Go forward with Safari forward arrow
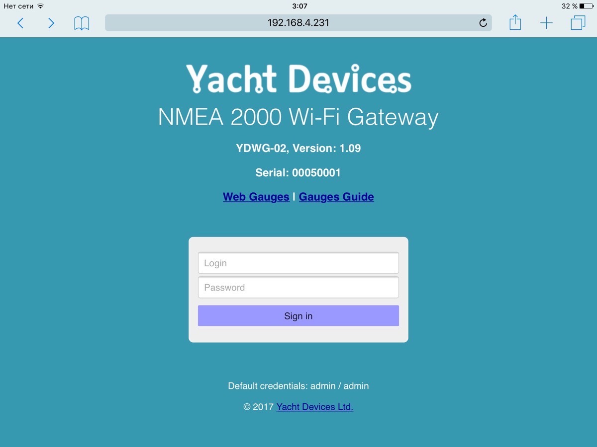The image size is (597, 447). coord(51,23)
